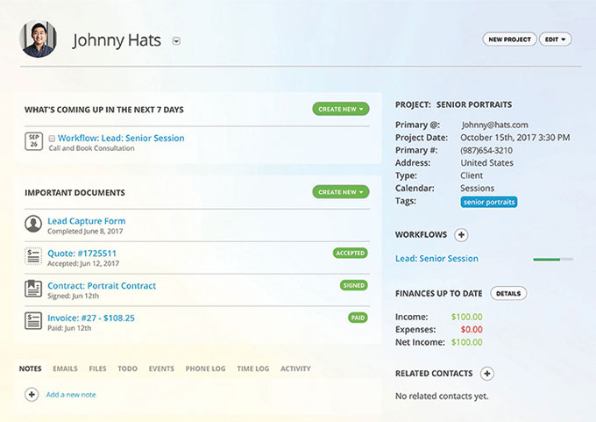Click the Portrait Contract document icon
Image resolution: width=596 pixels, height=422 pixels.
point(33,289)
